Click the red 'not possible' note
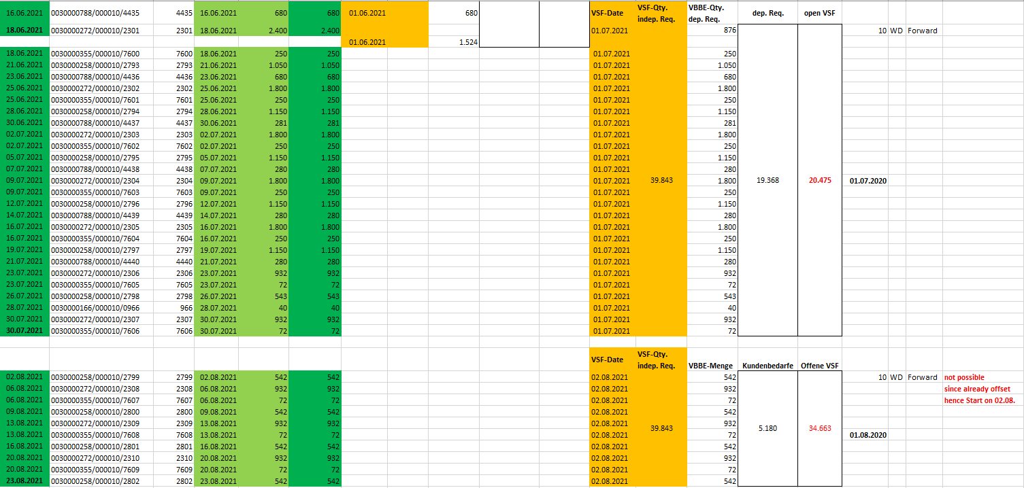 tap(964, 377)
